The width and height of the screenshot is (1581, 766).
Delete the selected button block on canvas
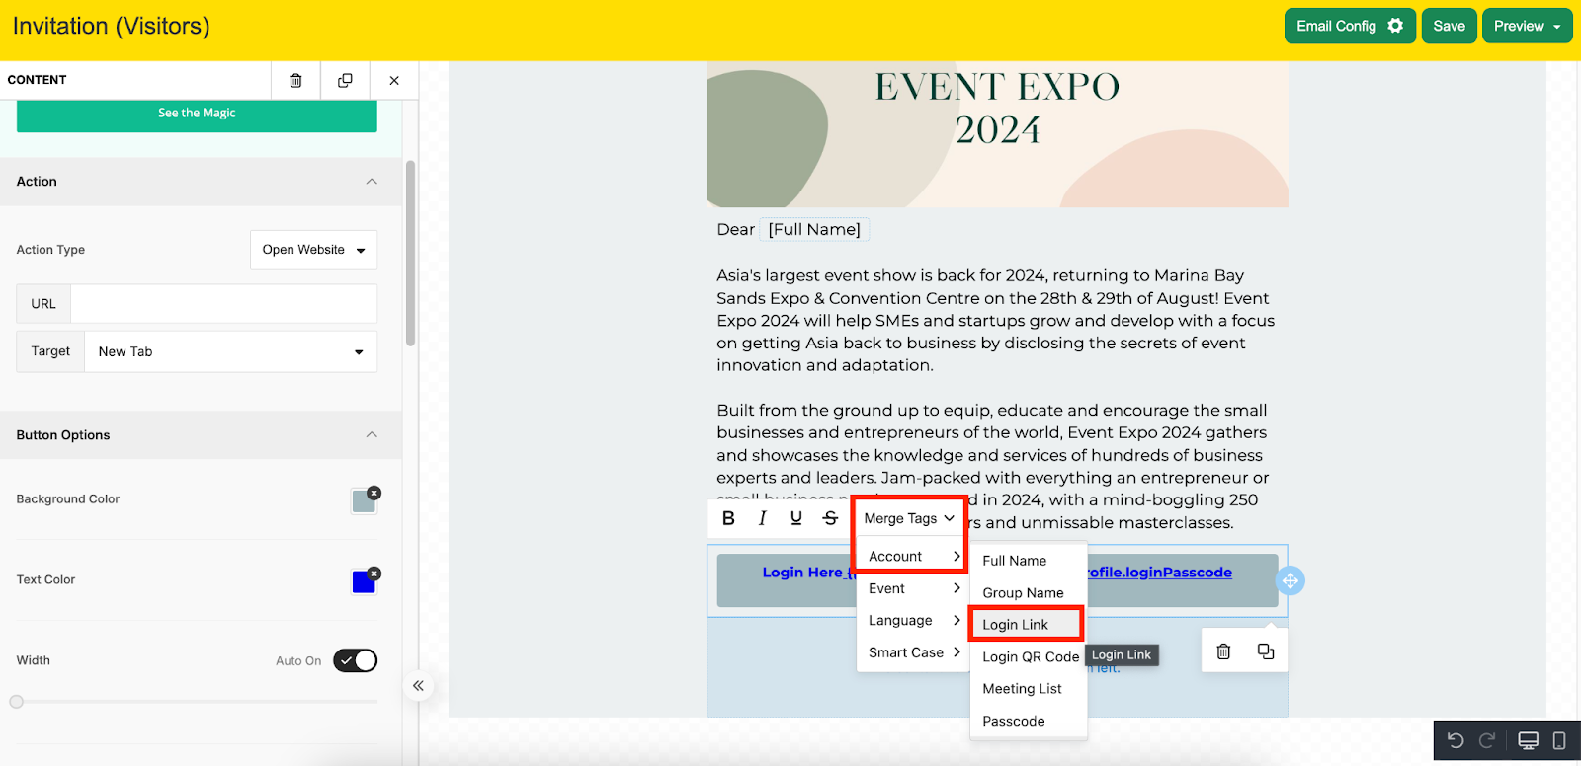pos(1223,651)
